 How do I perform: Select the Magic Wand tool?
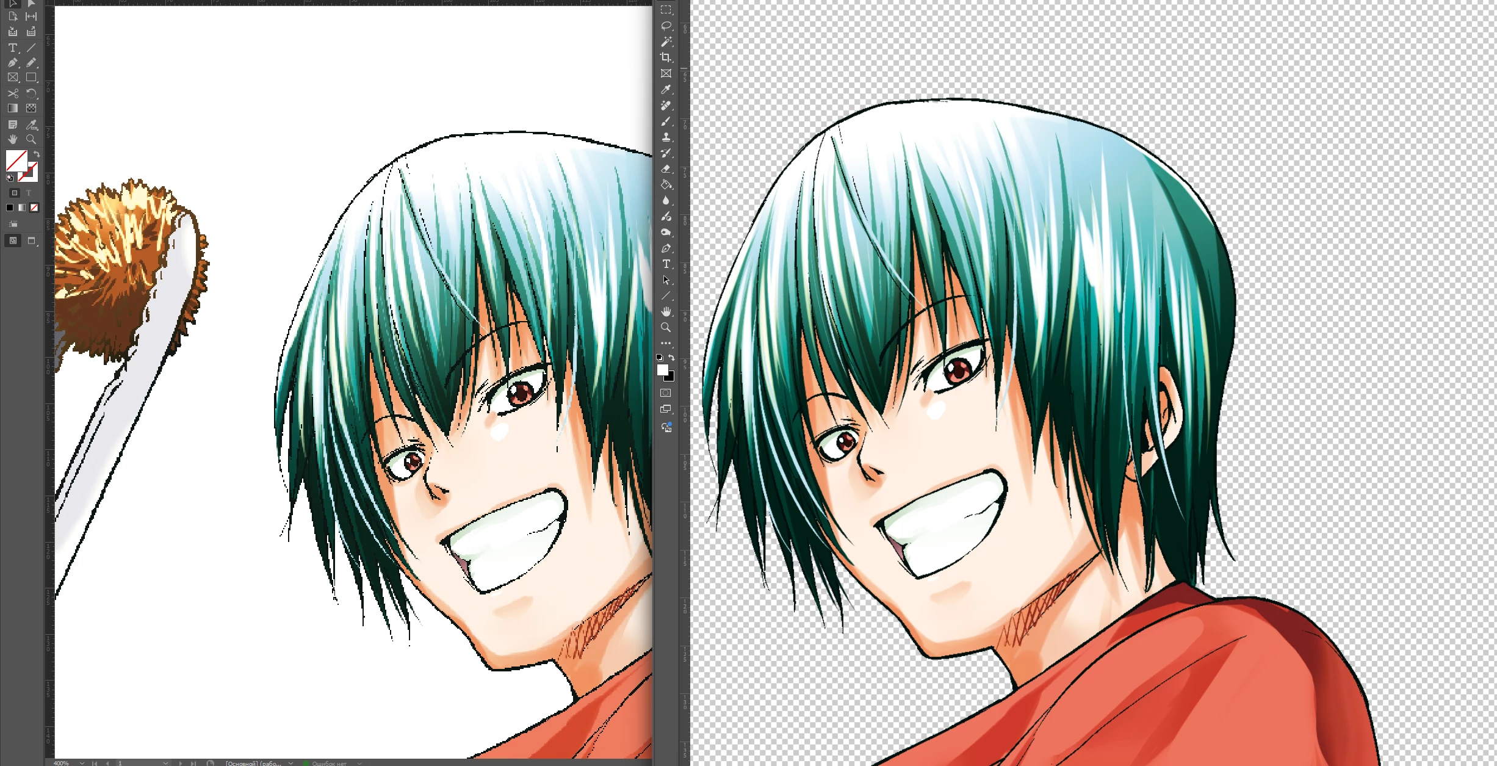click(666, 42)
